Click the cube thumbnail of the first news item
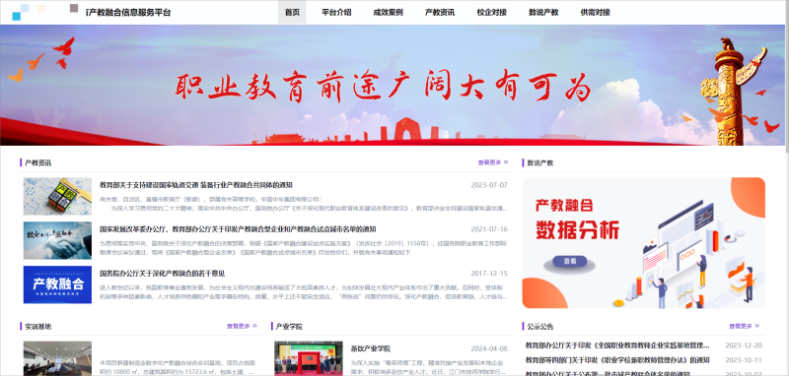 click(57, 196)
